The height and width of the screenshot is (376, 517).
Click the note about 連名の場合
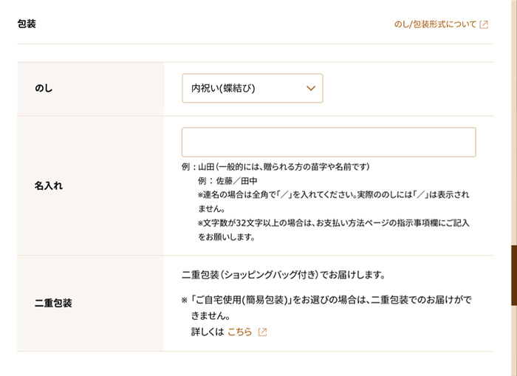click(x=333, y=202)
